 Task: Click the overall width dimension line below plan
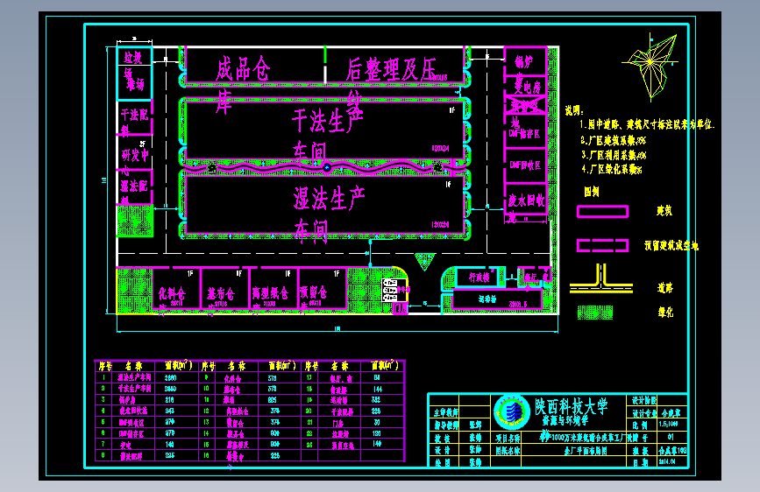click(x=337, y=331)
